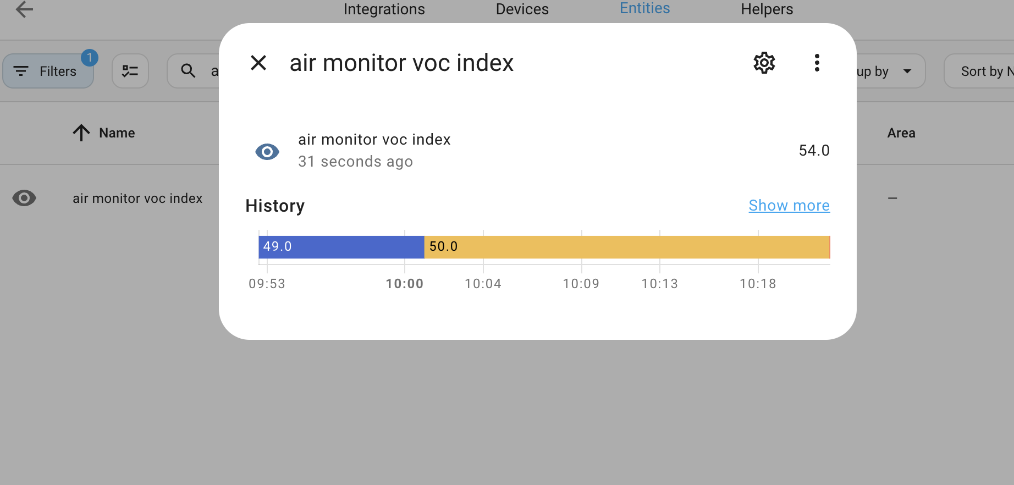Switch to the Devices tab
Viewport: 1014px width, 485px height.
(522, 9)
